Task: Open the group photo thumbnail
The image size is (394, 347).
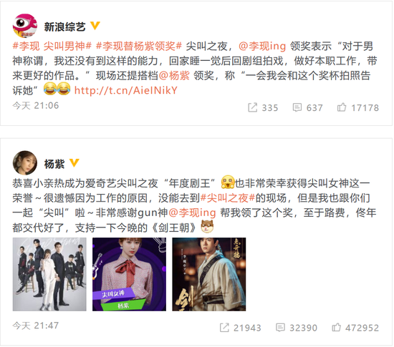Action: (49, 274)
